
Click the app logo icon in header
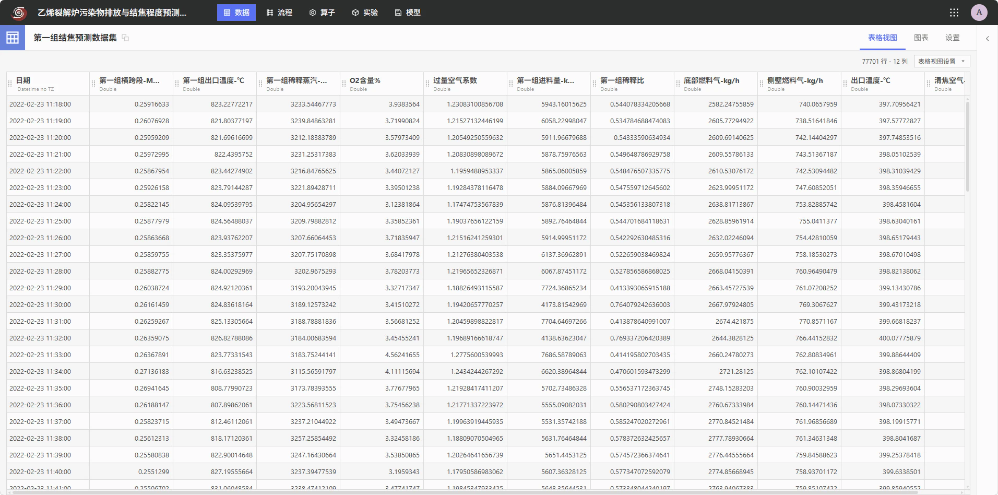click(19, 13)
